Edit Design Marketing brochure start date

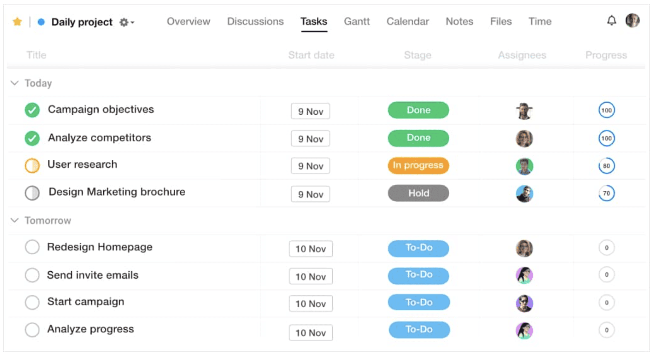click(310, 194)
